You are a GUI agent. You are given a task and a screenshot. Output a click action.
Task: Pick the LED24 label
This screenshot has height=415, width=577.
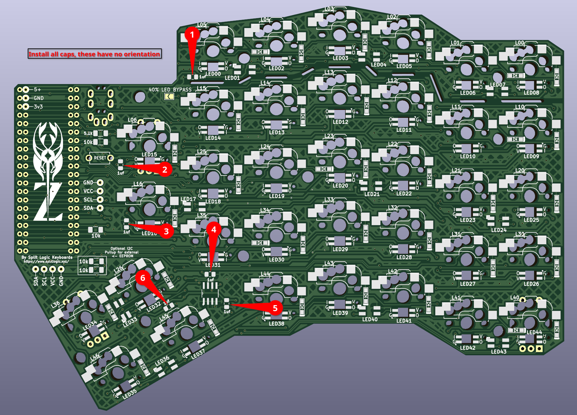point(499,230)
